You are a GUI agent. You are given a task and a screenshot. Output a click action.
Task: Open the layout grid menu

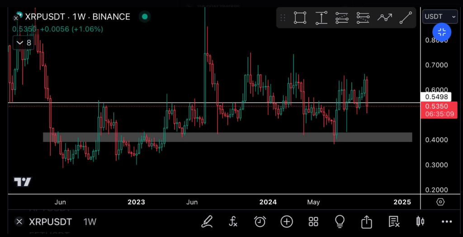point(313,221)
